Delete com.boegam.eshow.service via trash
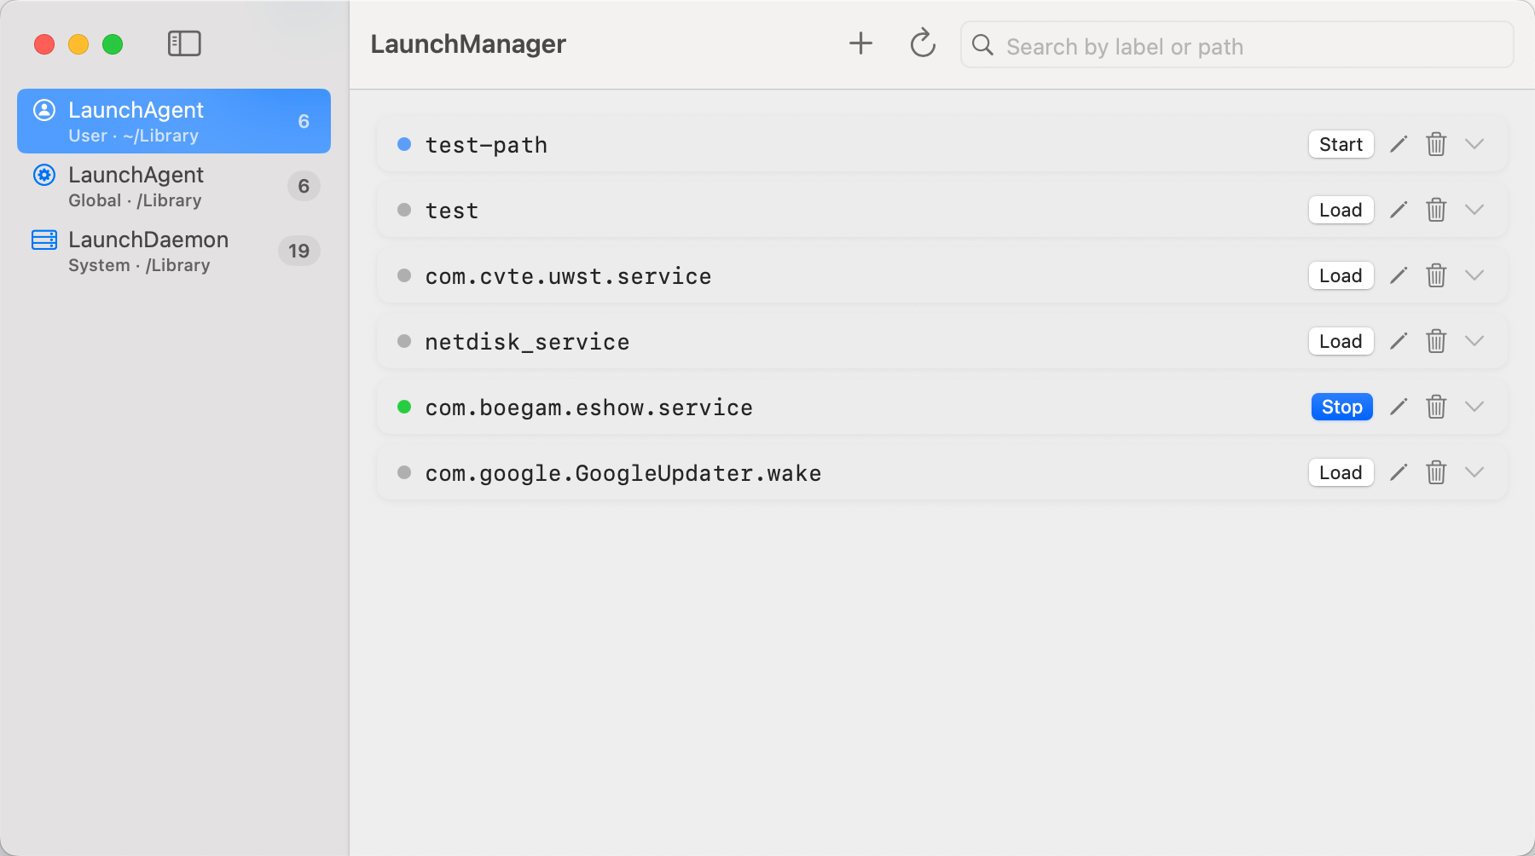The image size is (1535, 856). pos(1436,407)
